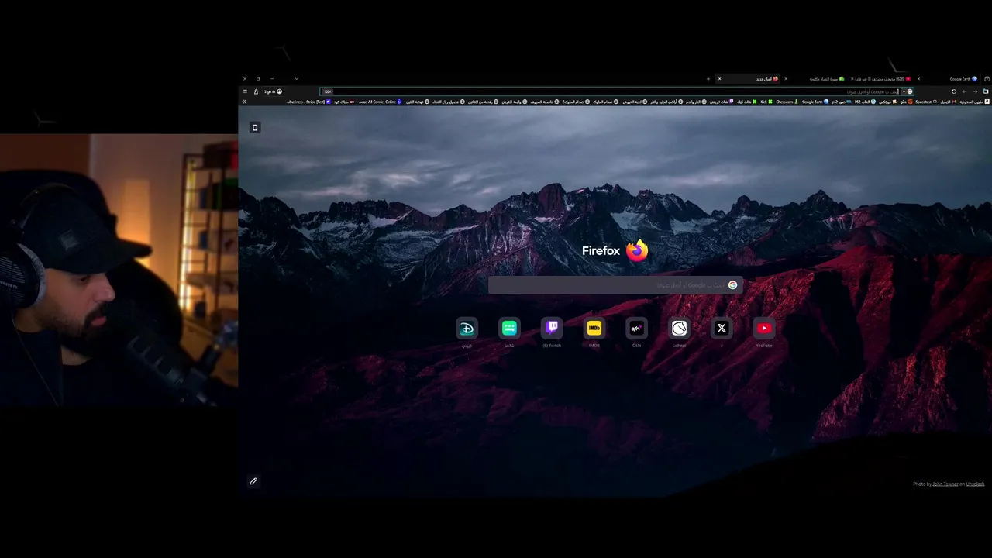Show more bookmarks with double chevron
This screenshot has height=558, width=992.
pos(244,102)
